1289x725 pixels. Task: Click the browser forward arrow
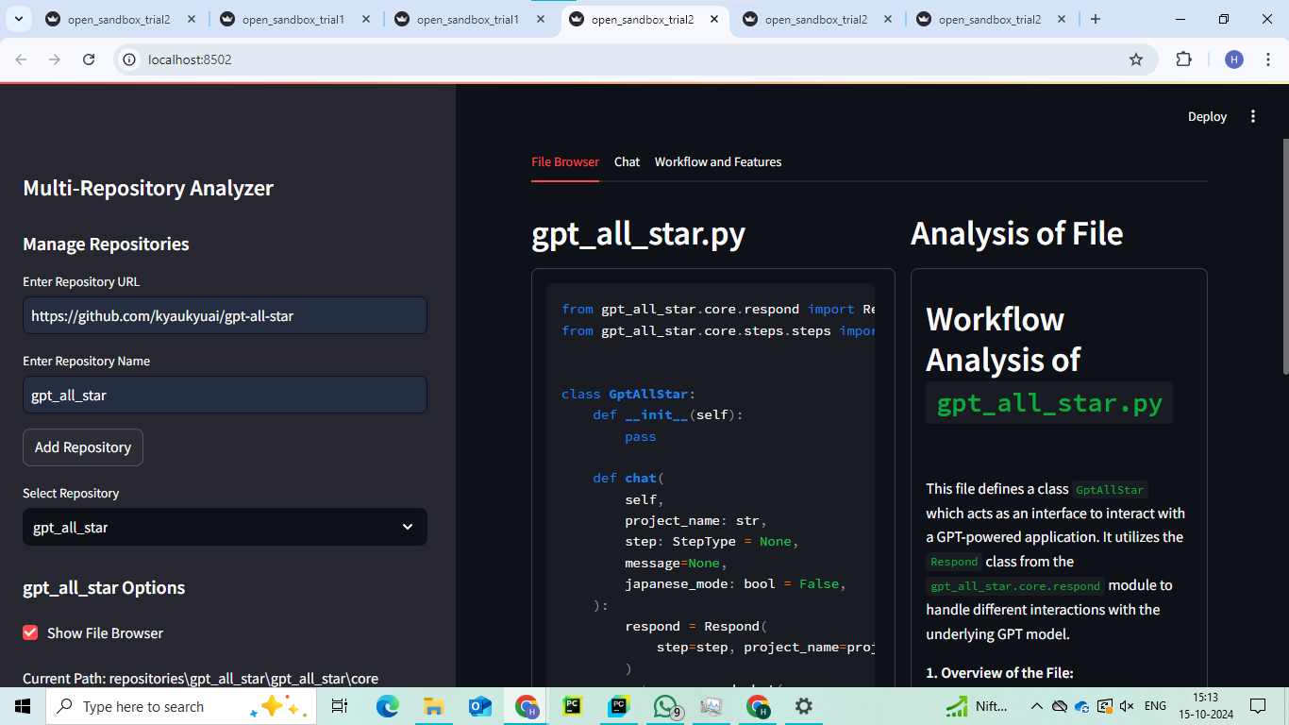(x=55, y=59)
